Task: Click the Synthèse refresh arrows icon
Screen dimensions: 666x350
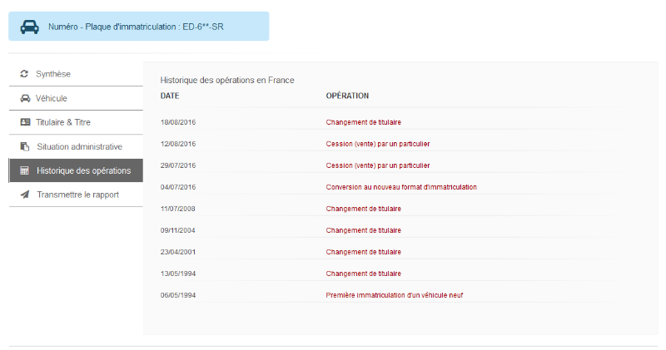Action: pos(24,74)
